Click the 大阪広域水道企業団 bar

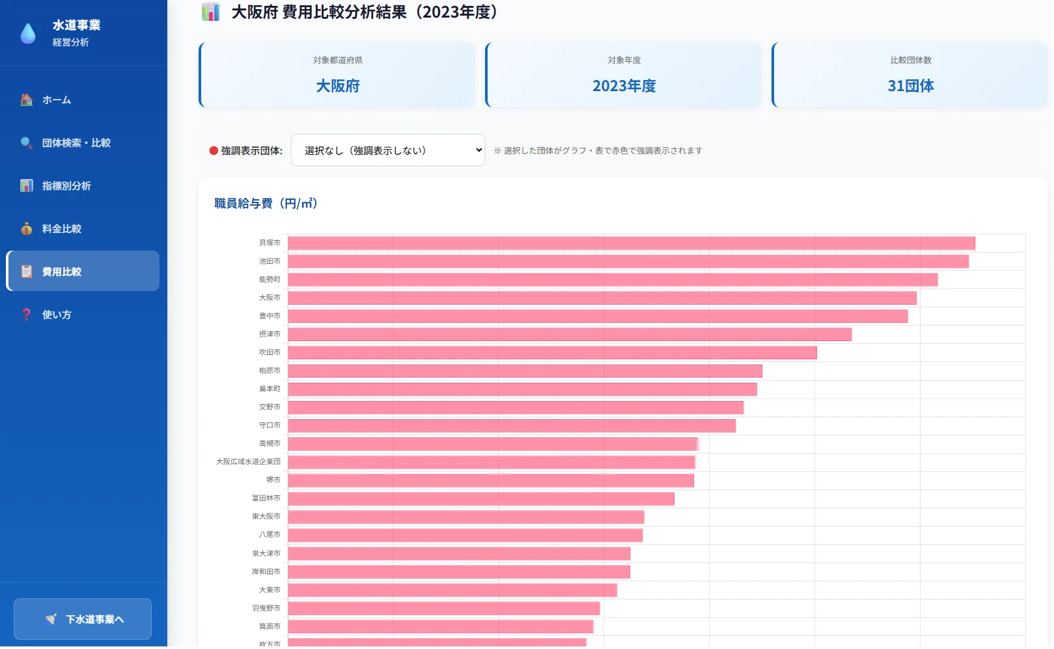pyautogui.click(x=492, y=462)
